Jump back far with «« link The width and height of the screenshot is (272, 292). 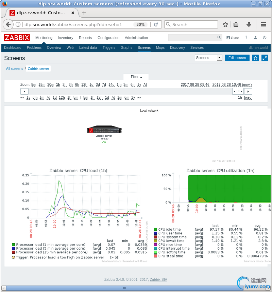[22, 97]
